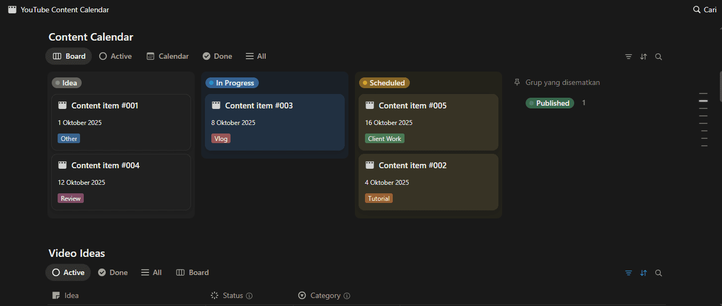Click the Idea column group header

[67, 83]
